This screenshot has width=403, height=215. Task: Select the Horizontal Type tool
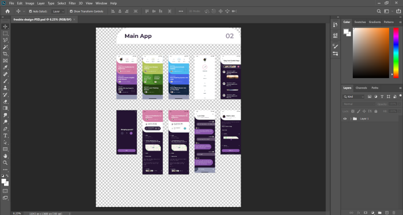(5, 136)
